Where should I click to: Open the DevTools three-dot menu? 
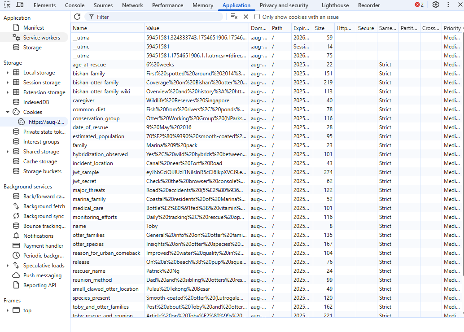tap(448, 5)
